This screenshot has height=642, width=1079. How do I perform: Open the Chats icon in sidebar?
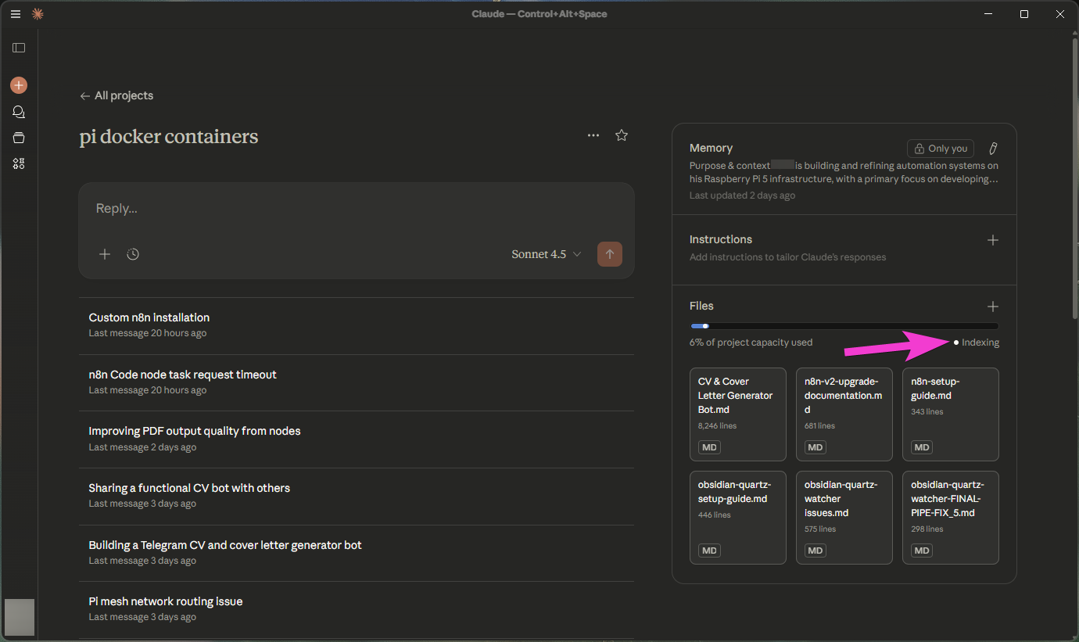[x=19, y=112]
